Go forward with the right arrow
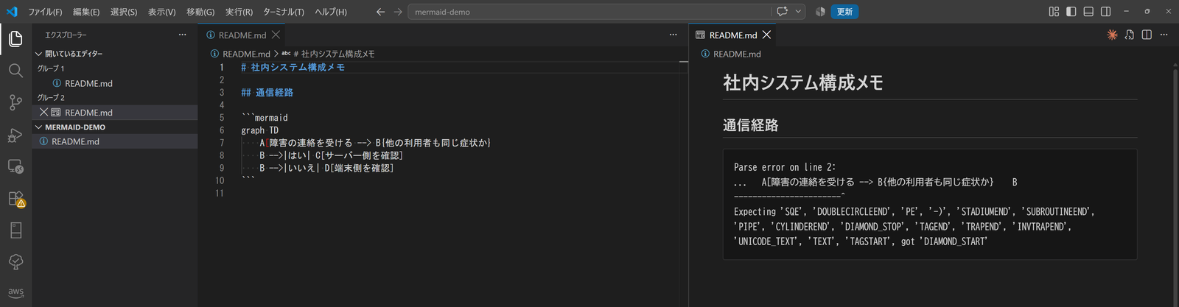 [398, 12]
